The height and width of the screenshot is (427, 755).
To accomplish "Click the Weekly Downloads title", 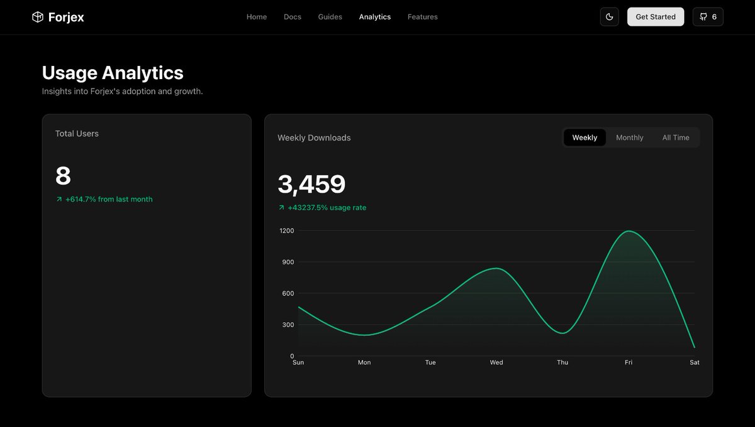I will click(x=314, y=138).
